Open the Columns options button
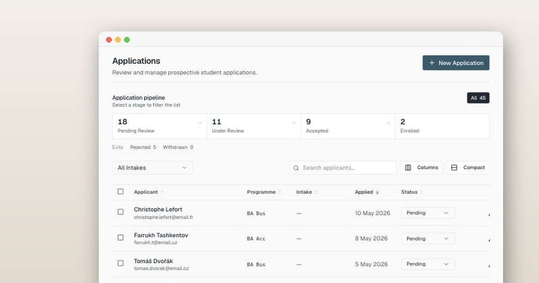Screen dimensions: 539x283 (421, 168)
